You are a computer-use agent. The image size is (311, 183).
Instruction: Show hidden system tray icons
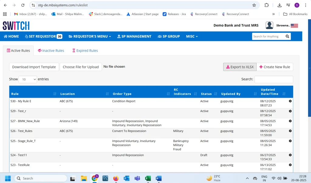(247, 178)
